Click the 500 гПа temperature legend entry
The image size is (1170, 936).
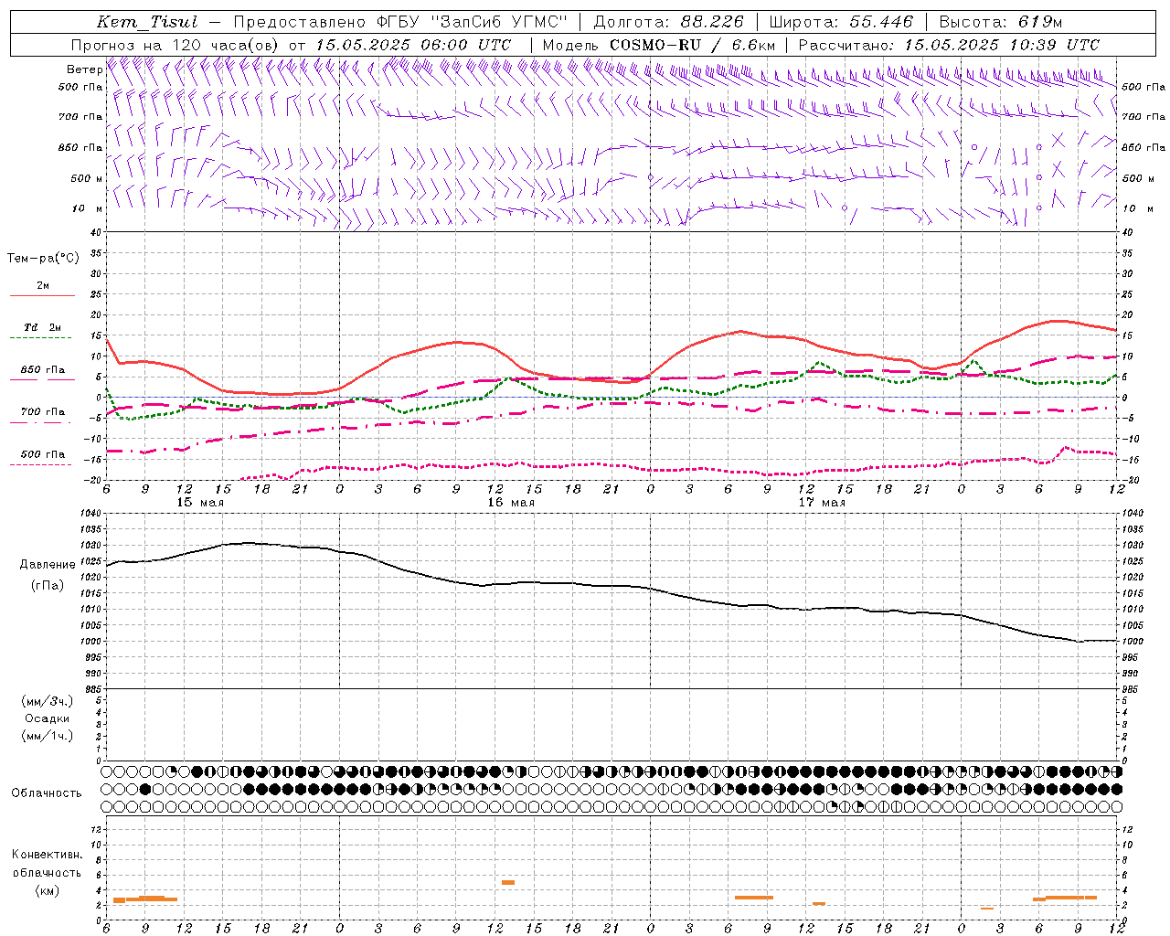tap(42, 459)
